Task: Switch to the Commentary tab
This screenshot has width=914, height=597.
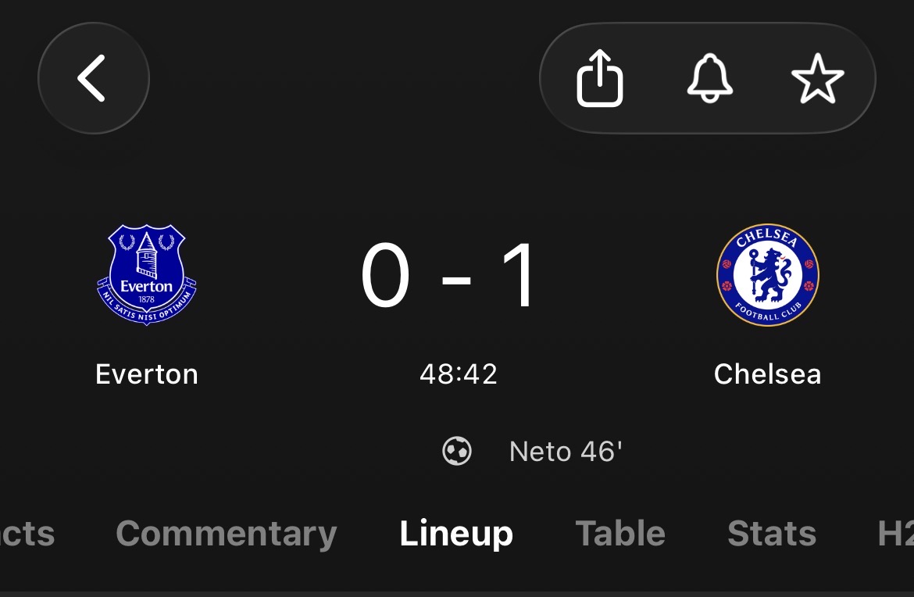Action: point(227,534)
